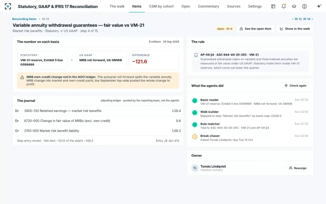Viewport: 326px width, 204px height.
Task: Click the green check beside Basis reader
Action: tap(195, 101)
